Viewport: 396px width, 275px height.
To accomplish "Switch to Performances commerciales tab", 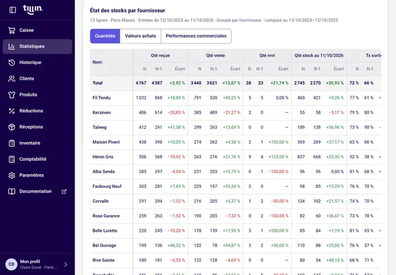I will coord(196,36).
